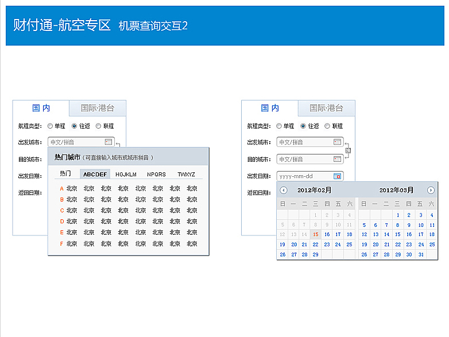
Task: Click destination city input in right panel
Action: click(x=310, y=159)
